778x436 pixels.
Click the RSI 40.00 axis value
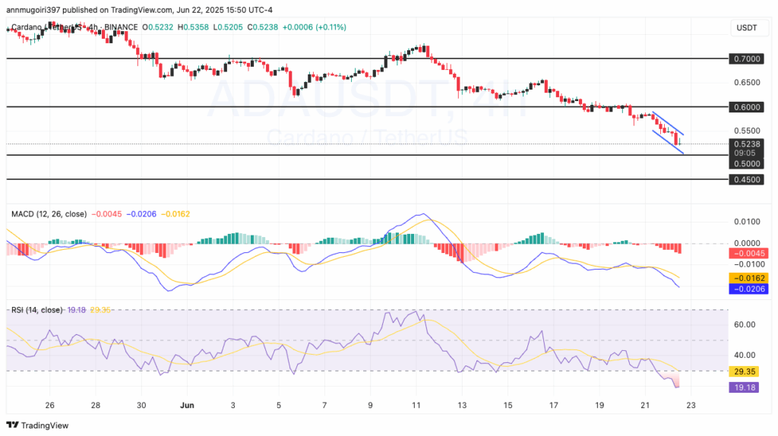(745, 355)
